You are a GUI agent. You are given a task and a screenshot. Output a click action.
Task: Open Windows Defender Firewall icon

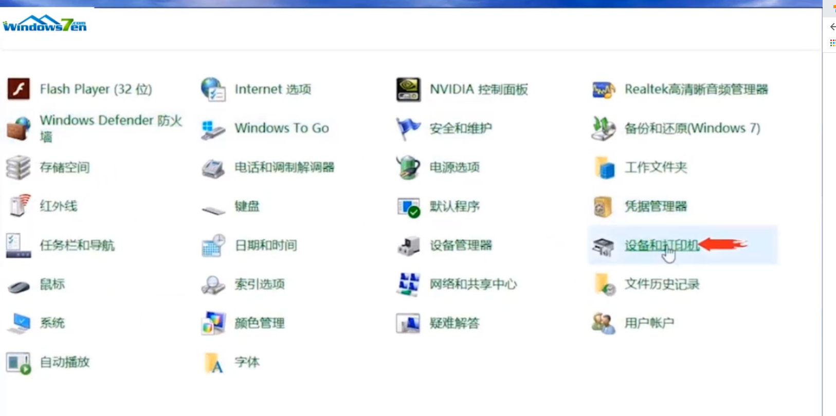(x=19, y=128)
